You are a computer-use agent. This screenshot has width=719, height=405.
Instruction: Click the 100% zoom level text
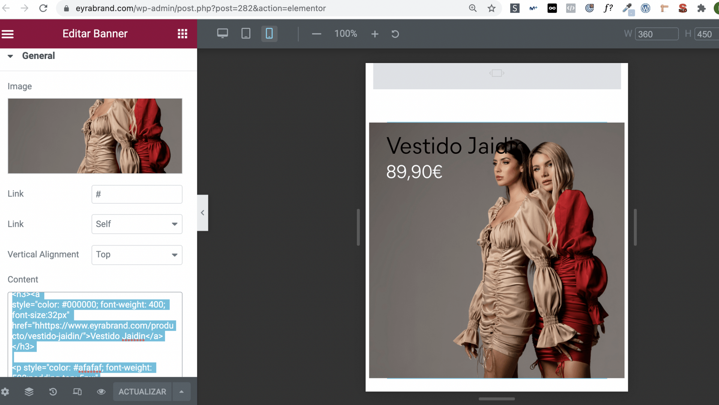coord(346,34)
